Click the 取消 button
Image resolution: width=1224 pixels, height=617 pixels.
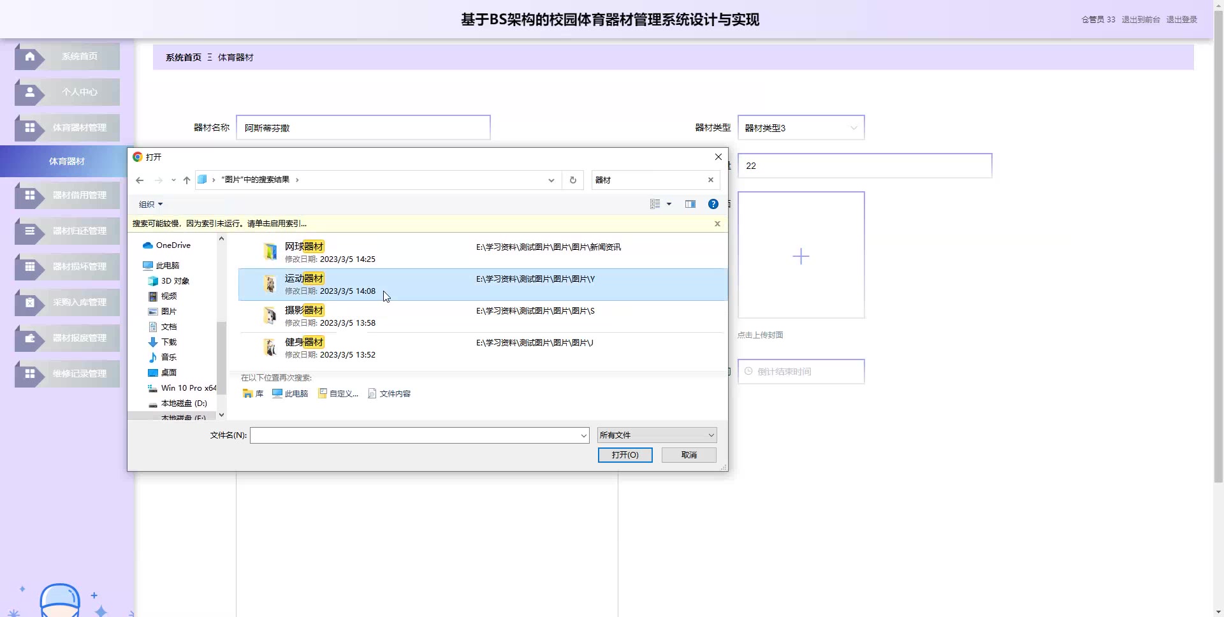(688, 455)
